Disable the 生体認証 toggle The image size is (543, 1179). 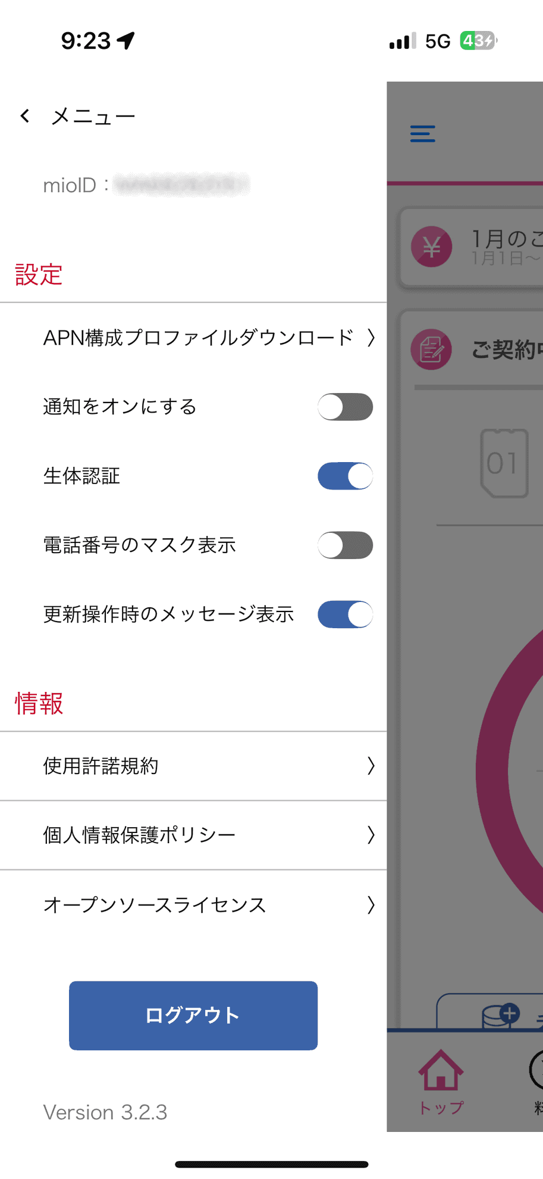(x=345, y=476)
